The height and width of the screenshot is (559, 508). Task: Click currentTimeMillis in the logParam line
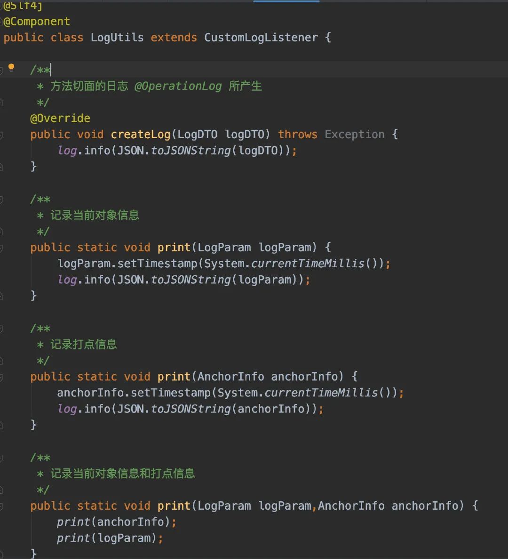click(308, 264)
